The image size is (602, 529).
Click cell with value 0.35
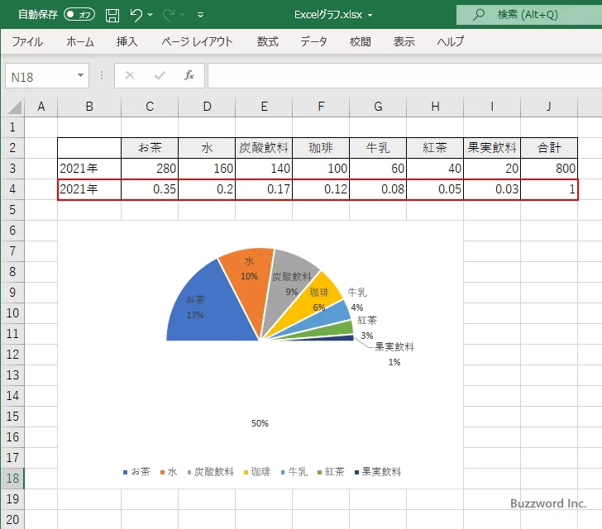(x=150, y=189)
